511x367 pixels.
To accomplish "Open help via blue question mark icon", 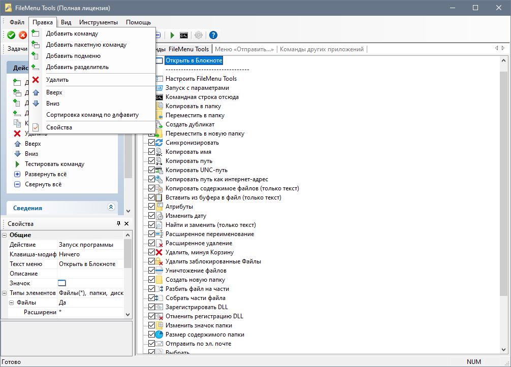I will (x=213, y=35).
